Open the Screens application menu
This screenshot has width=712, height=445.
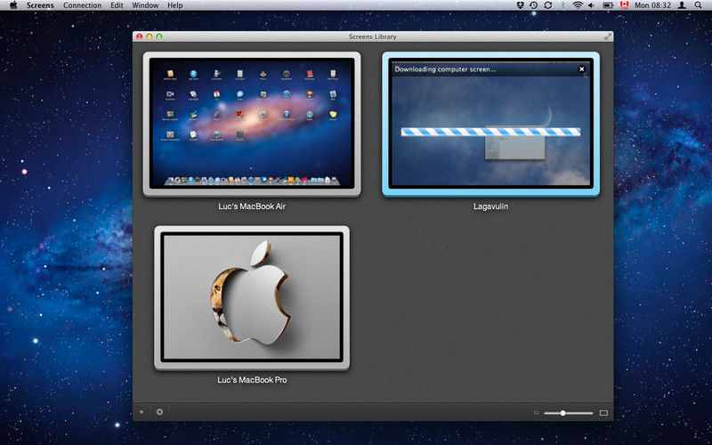40,5
